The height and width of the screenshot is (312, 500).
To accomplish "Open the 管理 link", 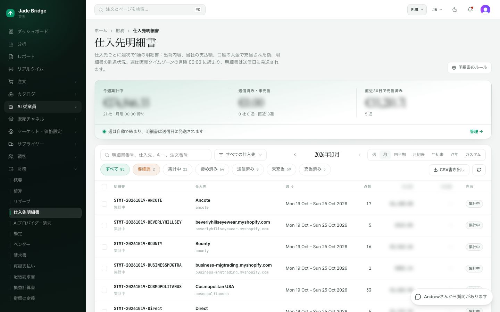I will point(476,132).
